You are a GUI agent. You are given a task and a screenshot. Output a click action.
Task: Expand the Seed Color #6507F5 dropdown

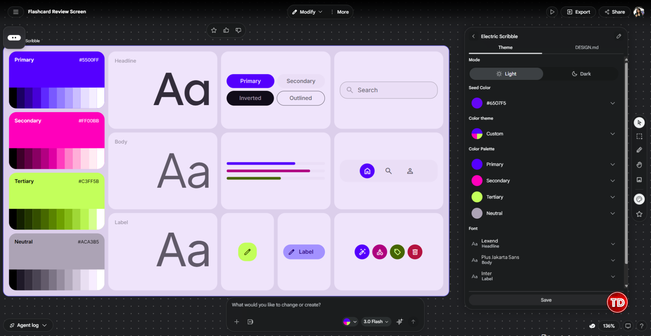click(x=613, y=103)
